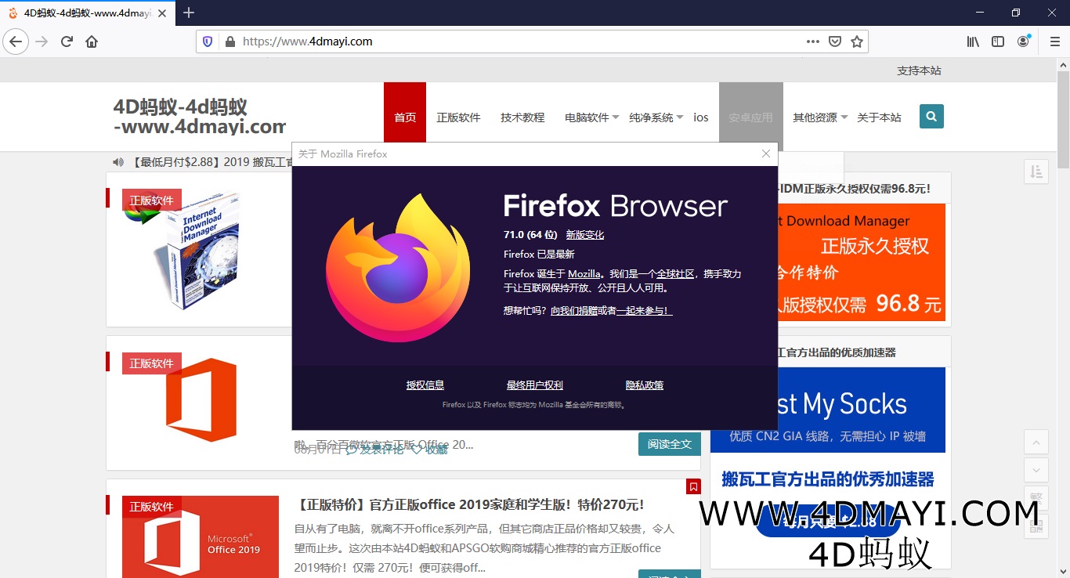
Task: Click the scroll-down arrow widget
Action: pos(1036,470)
